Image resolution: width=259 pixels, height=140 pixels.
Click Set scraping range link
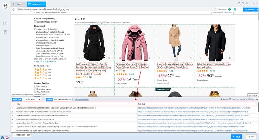coord(82,100)
